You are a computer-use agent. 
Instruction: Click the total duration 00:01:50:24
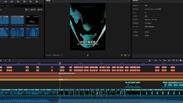pyautogui.click(x=56, y=55)
